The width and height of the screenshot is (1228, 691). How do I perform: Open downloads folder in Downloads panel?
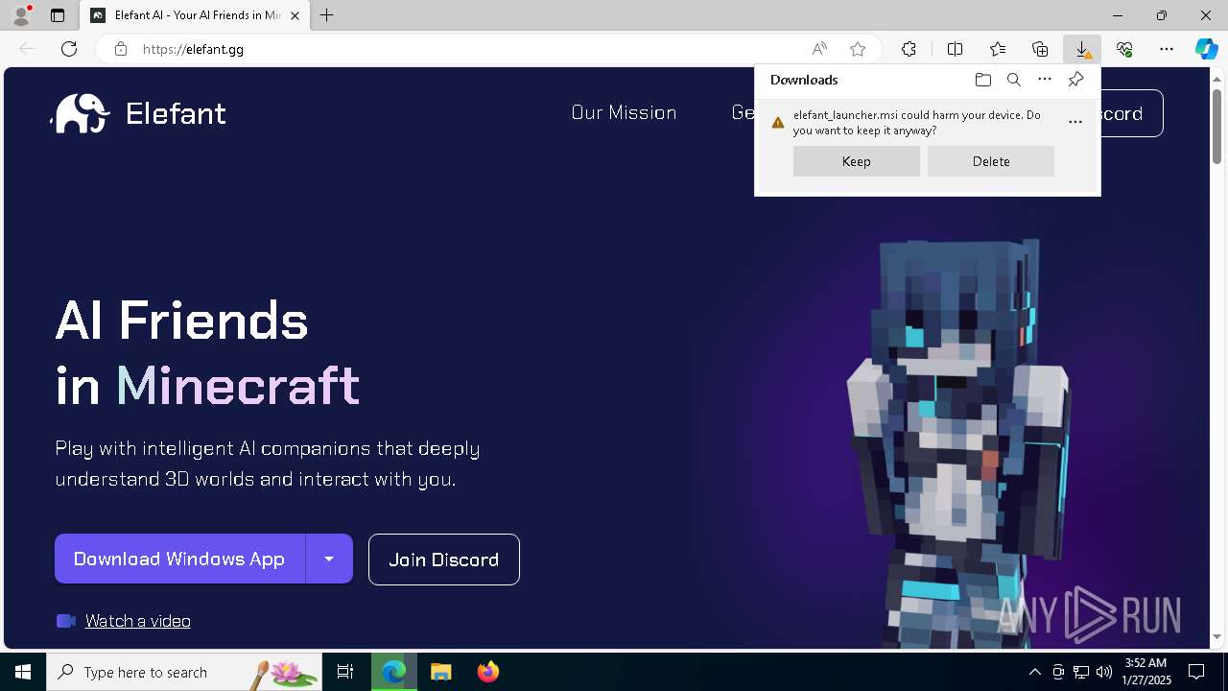coord(982,80)
